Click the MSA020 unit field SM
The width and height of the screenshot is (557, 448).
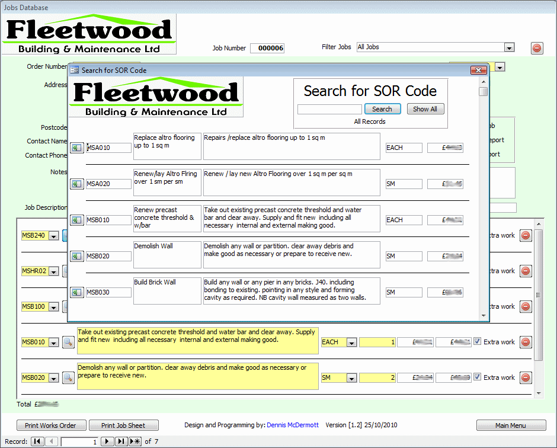pyautogui.click(x=404, y=184)
